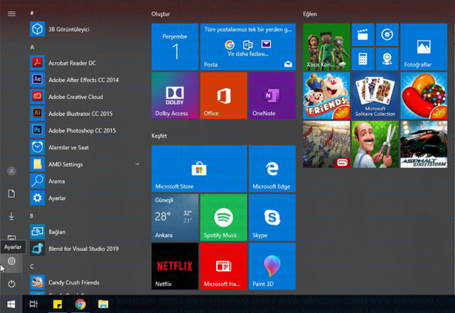The image size is (455, 313).
Task: Open File Explorer from taskbar
Action: point(103,304)
